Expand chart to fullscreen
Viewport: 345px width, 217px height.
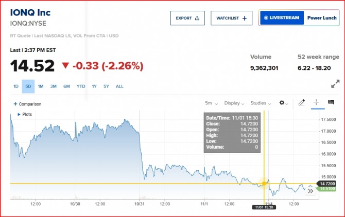coord(335,84)
